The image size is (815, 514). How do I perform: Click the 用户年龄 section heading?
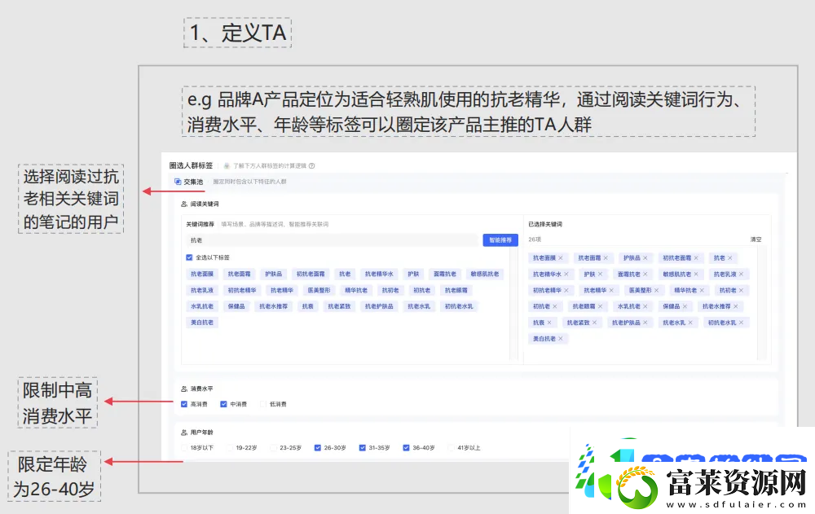pyautogui.click(x=201, y=432)
